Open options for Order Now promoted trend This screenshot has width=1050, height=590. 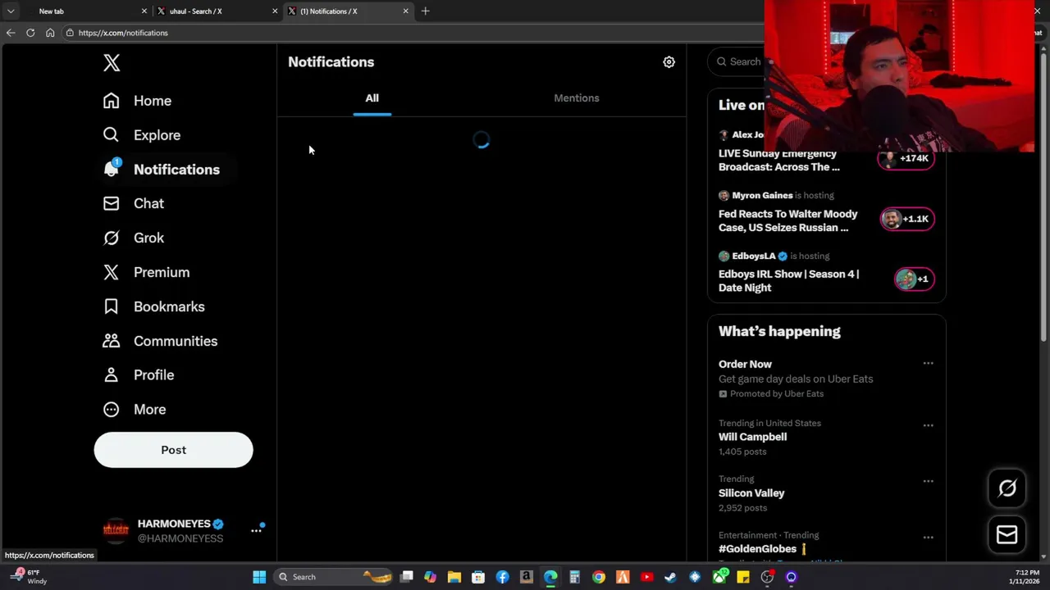click(x=928, y=363)
